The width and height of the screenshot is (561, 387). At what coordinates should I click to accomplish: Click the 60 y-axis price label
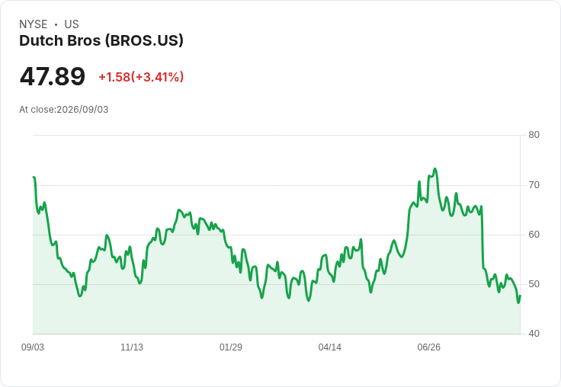(x=534, y=235)
